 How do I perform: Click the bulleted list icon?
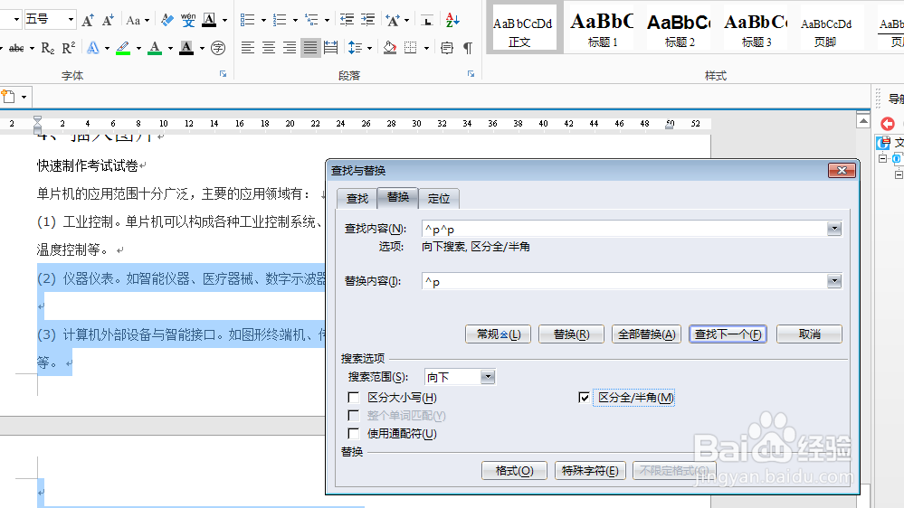click(x=247, y=20)
